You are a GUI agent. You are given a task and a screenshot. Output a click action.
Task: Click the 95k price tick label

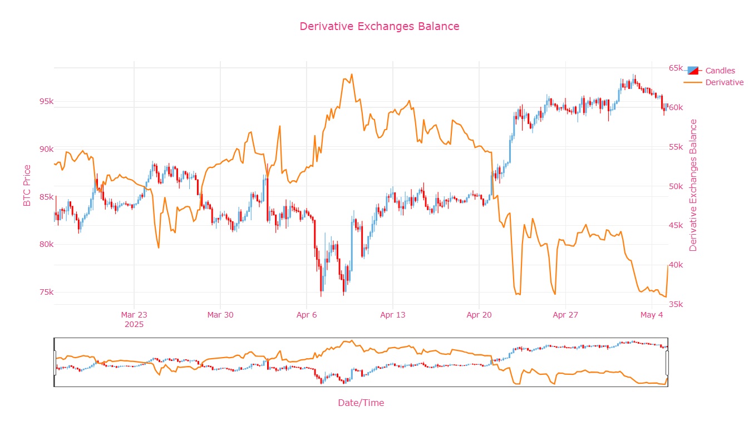46,102
